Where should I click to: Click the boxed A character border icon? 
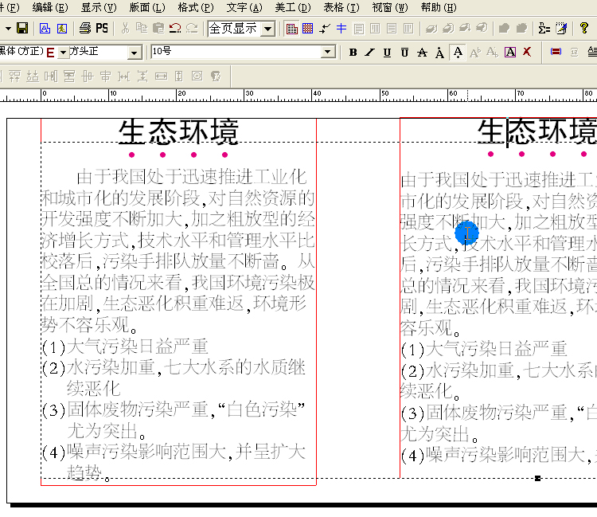click(510, 53)
